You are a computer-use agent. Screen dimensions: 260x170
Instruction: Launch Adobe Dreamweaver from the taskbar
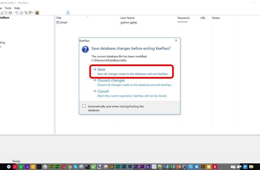[57, 167]
